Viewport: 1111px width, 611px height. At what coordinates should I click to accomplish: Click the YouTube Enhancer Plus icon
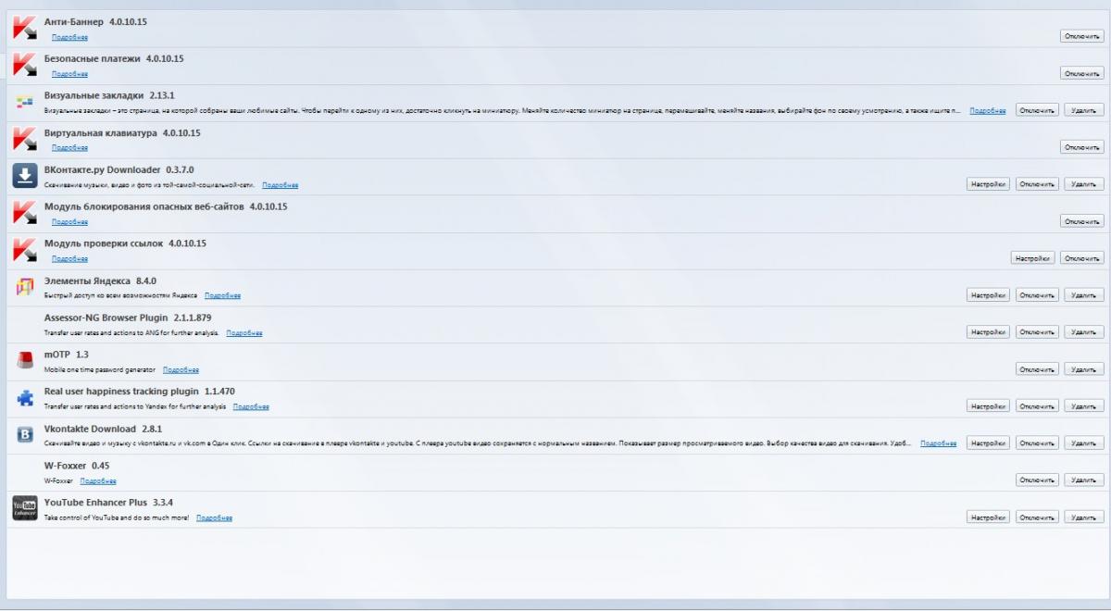[24, 509]
